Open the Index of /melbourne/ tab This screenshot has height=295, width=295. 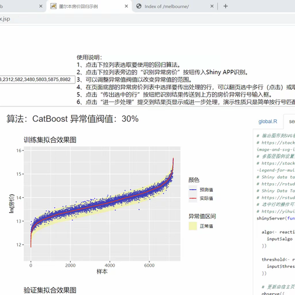(x=167, y=6)
